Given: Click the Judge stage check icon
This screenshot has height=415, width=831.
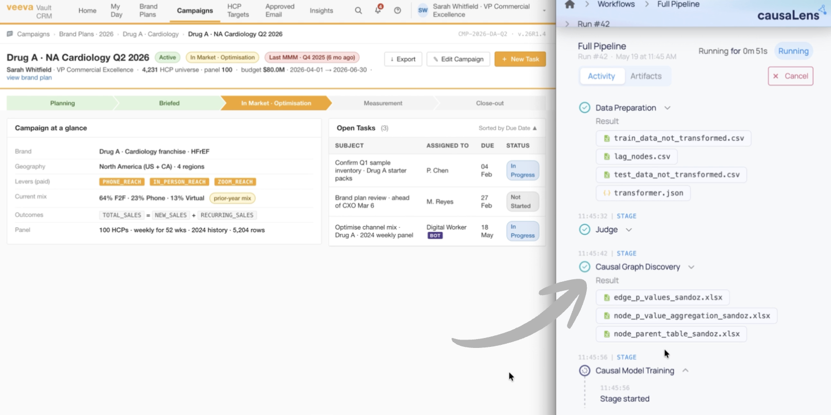Looking at the screenshot, I should (x=585, y=230).
